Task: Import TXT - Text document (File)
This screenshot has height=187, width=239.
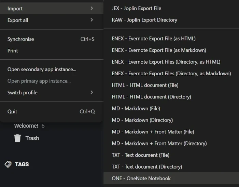Action: pyautogui.click(x=171, y=155)
